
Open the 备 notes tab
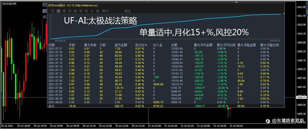[x=98, y=11]
